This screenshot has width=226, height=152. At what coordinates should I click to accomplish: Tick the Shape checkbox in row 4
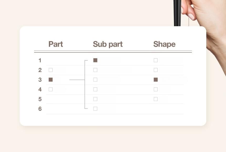156,89
